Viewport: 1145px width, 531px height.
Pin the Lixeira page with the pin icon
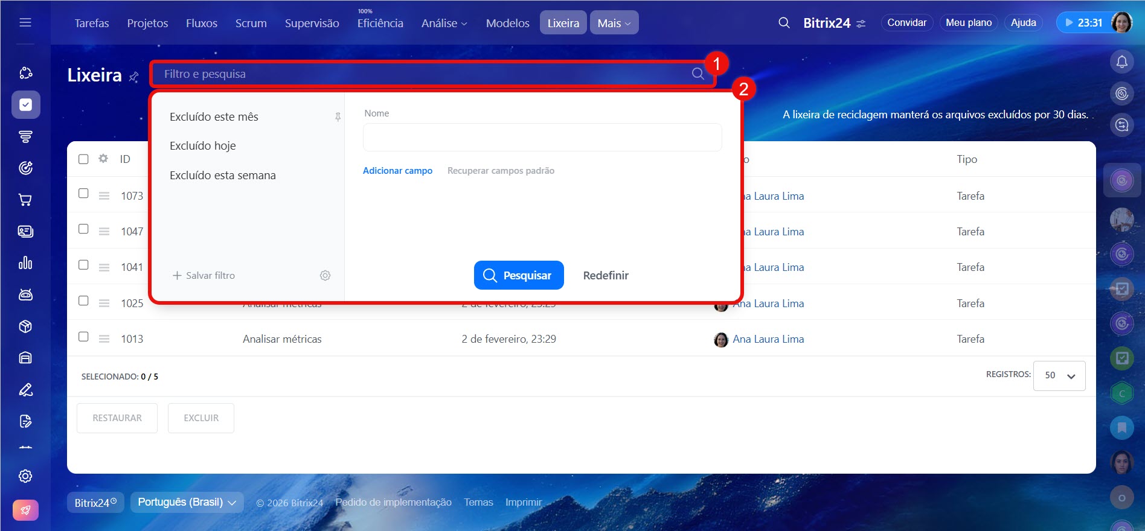134,77
